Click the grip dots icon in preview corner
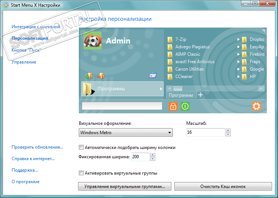 pos(264,30)
